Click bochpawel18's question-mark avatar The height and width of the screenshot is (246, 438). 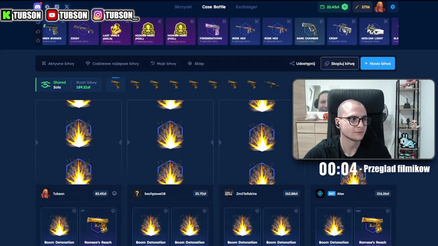tap(137, 194)
